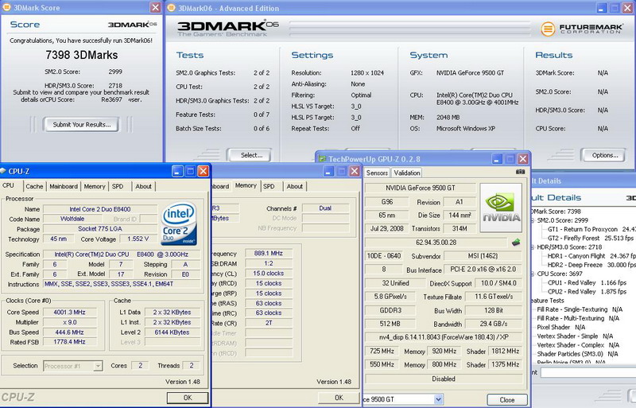Image resolution: width=636 pixels, height=408 pixels.
Task: Click the Close button in GPU-Z
Action: pos(507,399)
